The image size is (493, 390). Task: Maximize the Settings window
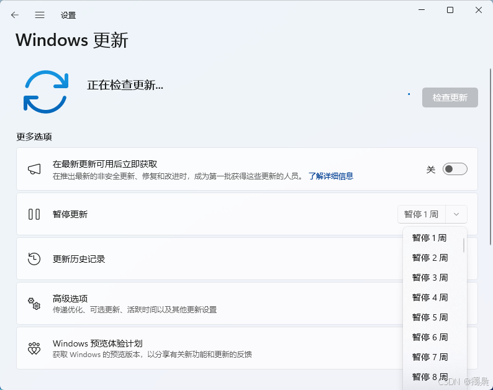click(x=450, y=10)
